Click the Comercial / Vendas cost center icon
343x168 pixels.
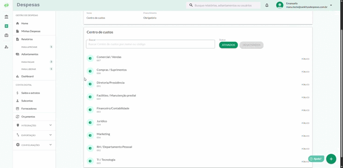(x=90, y=59)
